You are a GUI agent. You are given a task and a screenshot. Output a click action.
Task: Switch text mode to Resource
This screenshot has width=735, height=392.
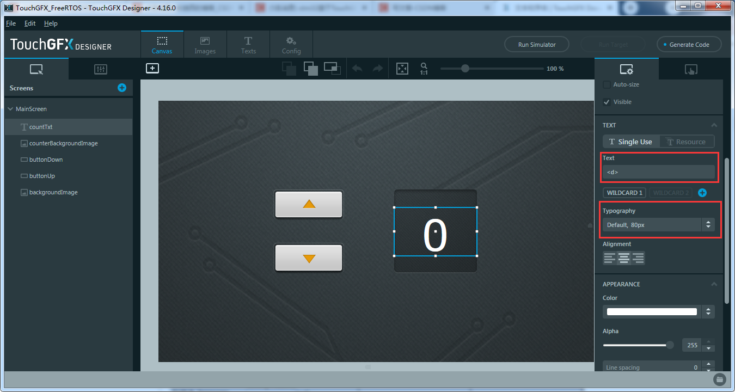click(x=687, y=141)
